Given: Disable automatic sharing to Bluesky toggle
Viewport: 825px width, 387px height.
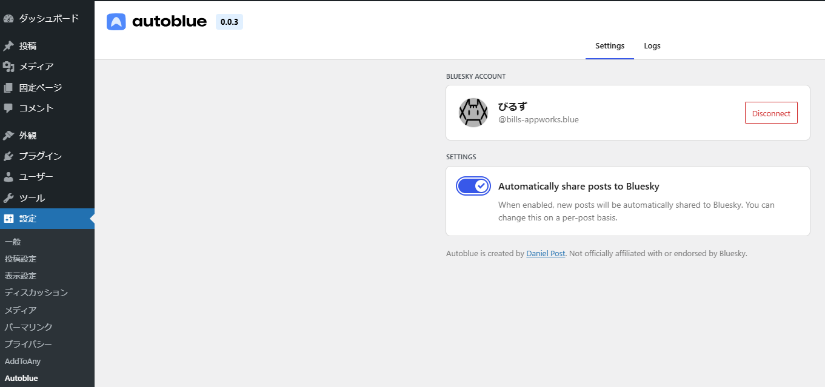Looking at the screenshot, I should (x=473, y=186).
